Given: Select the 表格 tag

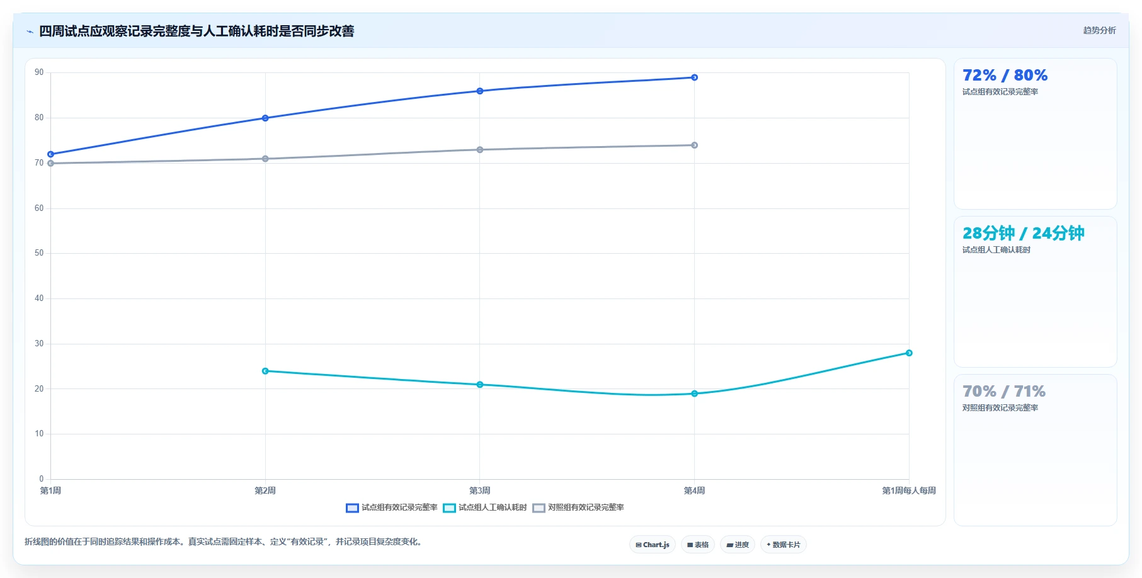Looking at the screenshot, I should (698, 545).
